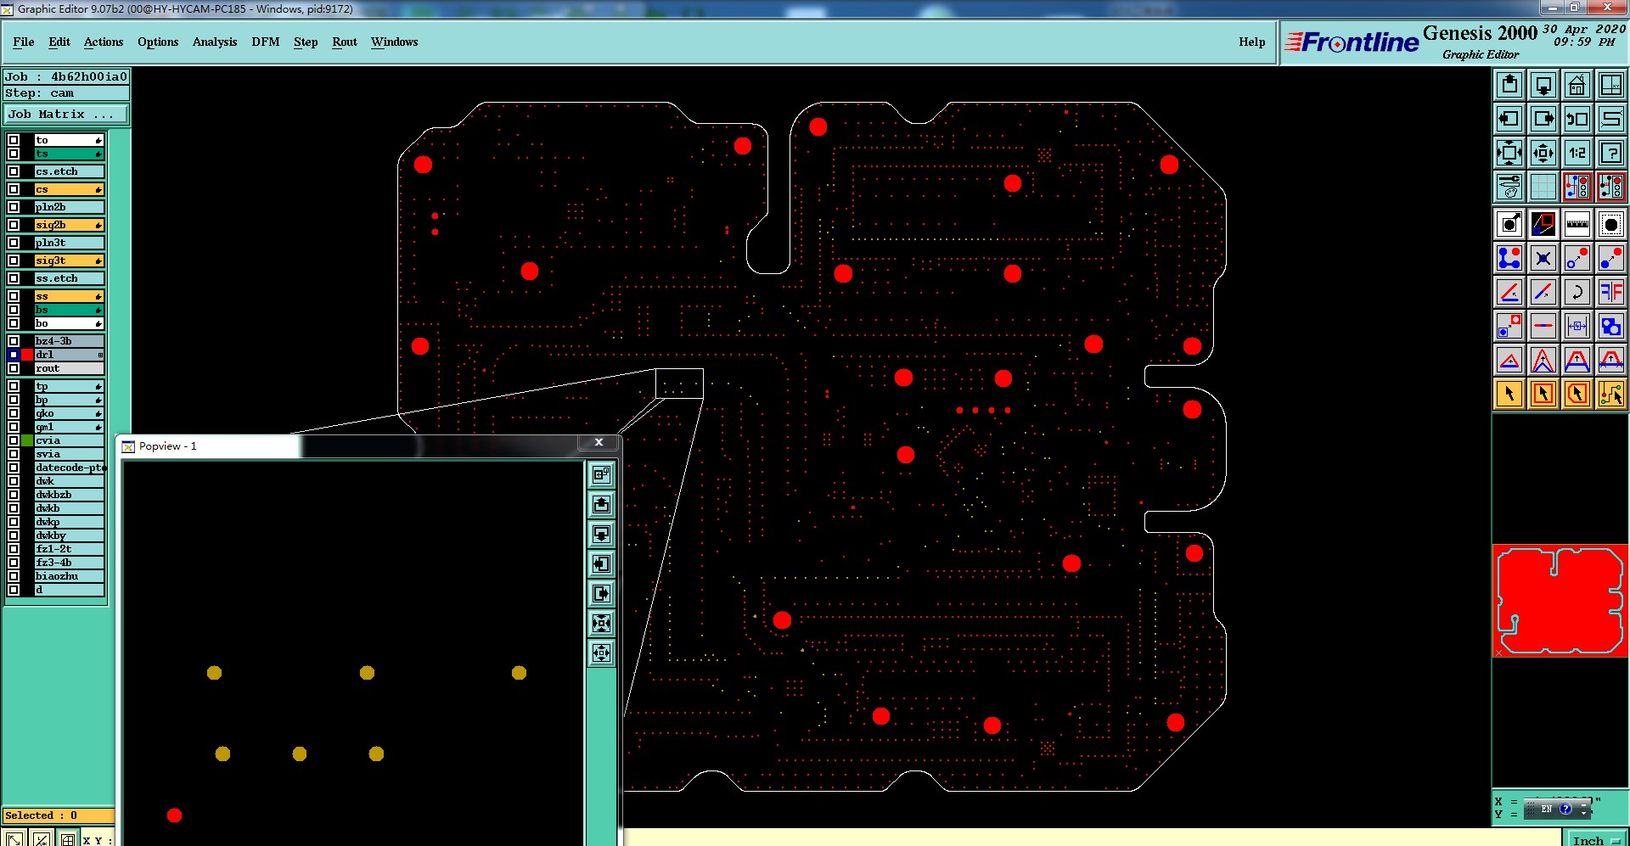Click the previous view (undo zoom) icon

click(x=1577, y=119)
